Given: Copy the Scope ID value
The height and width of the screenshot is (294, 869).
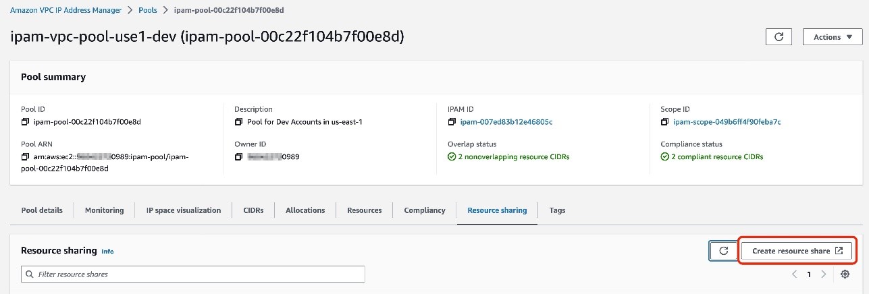Looking at the screenshot, I should (665, 122).
